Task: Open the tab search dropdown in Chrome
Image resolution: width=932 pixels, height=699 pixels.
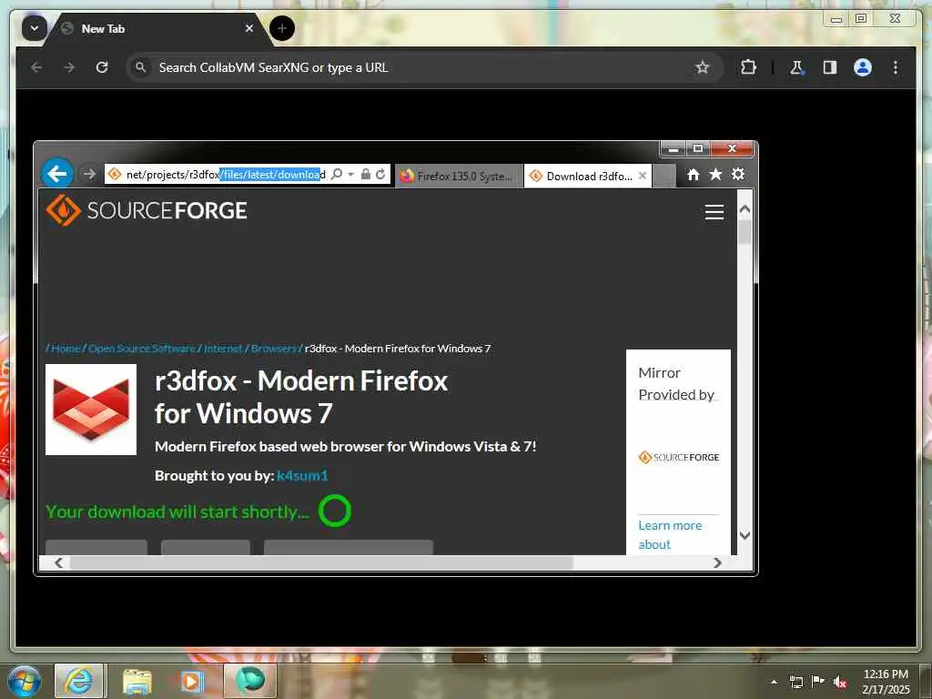Action: [x=34, y=28]
